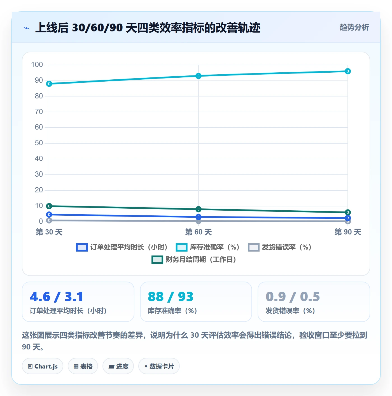The height and width of the screenshot is (396, 392).
Task: Toggle 库存准确率 legend swatch
Action: pyautogui.click(x=181, y=247)
